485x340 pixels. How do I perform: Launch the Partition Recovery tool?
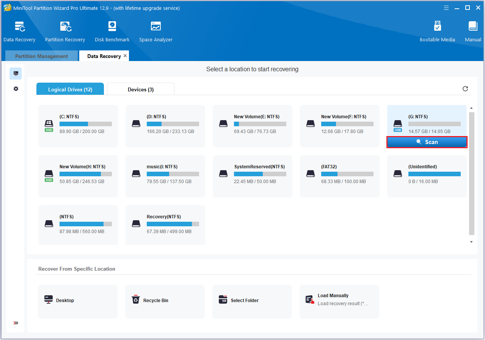tap(65, 31)
